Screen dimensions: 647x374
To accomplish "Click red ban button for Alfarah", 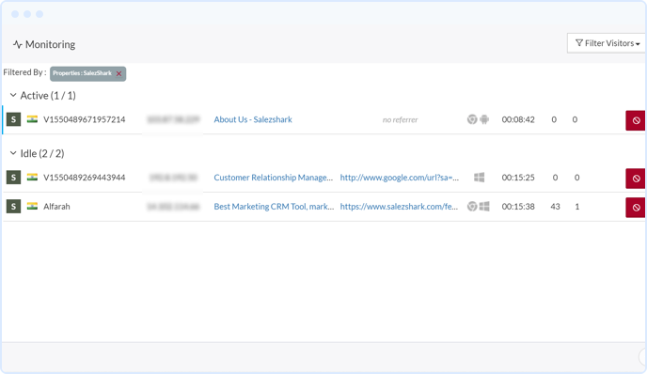I will point(636,208).
